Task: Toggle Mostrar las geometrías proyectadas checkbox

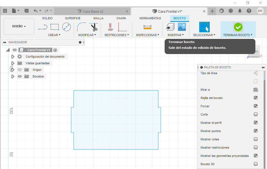Action: [x=256, y=155]
